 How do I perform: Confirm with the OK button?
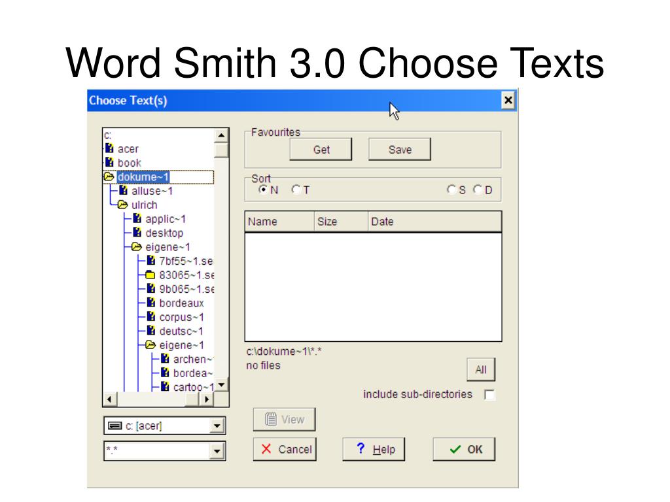pos(464,449)
